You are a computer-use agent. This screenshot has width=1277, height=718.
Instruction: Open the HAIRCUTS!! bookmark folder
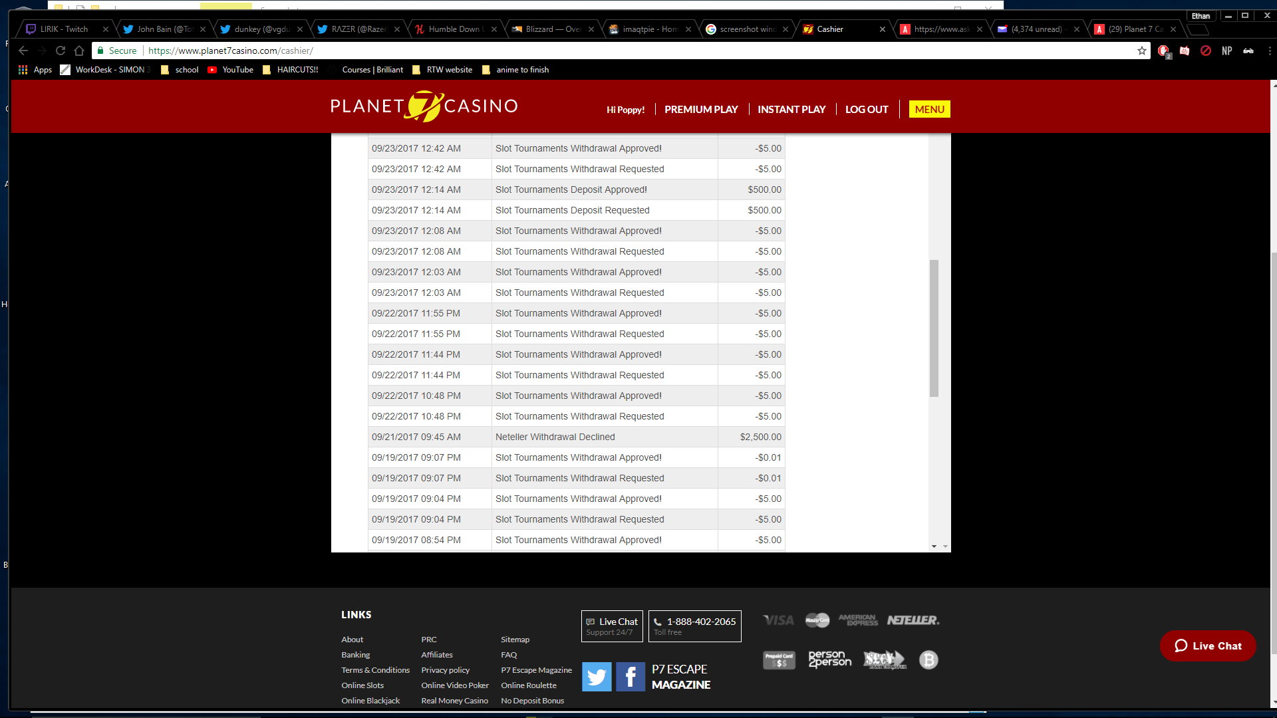tap(290, 70)
